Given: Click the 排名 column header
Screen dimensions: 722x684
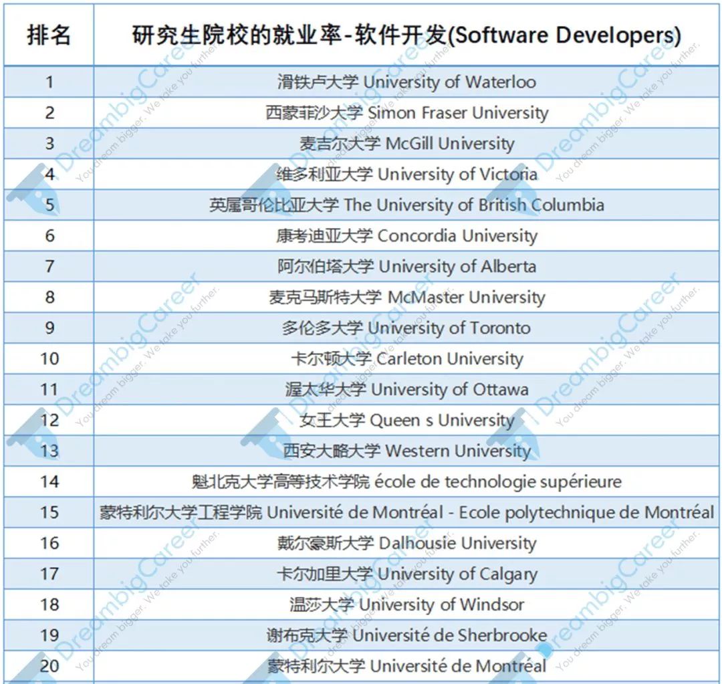Looking at the screenshot, I should 49,35.
